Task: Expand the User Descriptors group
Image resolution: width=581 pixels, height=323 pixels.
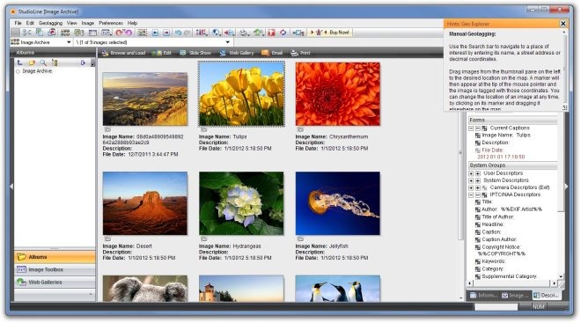Action: (471, 173)
